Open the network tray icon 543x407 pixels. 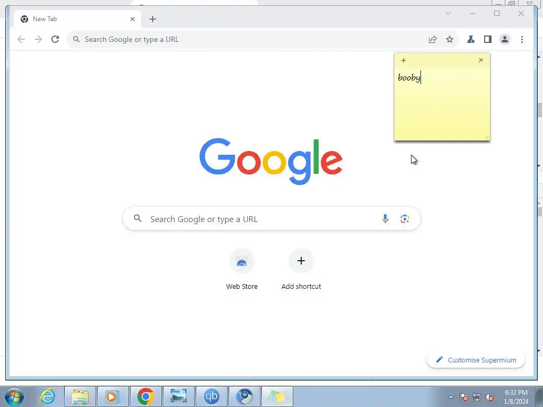click(477, 397)
